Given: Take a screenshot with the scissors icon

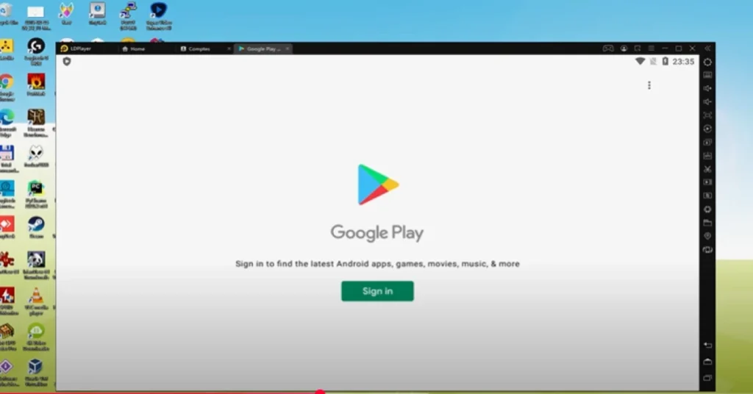Looking at the screenshot, I should pyautogui.click(x=707, y=169).
